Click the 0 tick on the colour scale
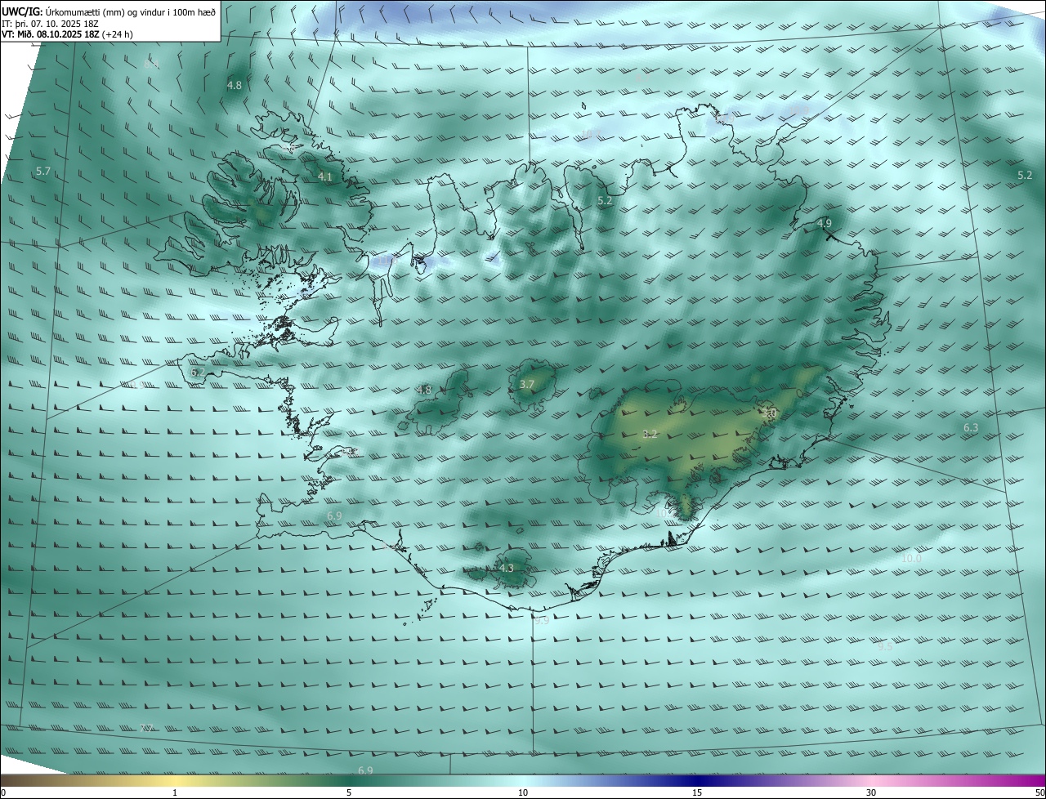This screenshot has height=799, width=1046. [x=3, y=792]
